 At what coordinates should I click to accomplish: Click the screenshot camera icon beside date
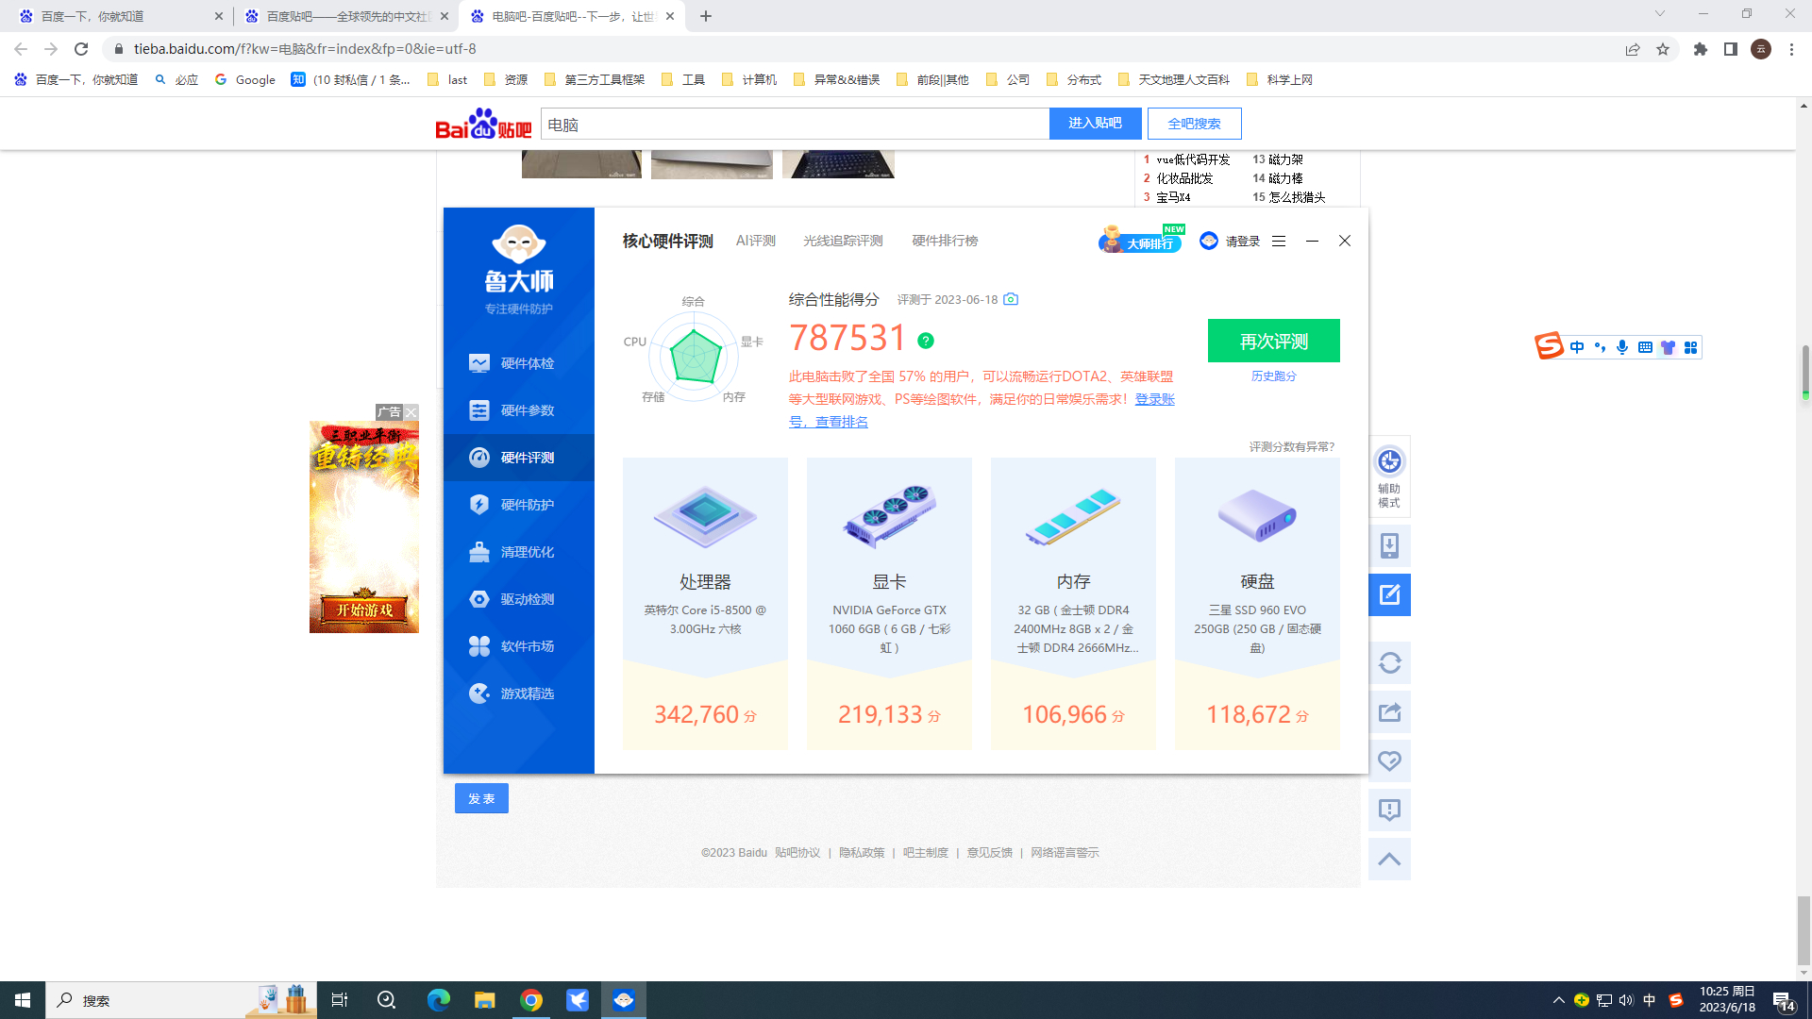[x=1011, y=299]
